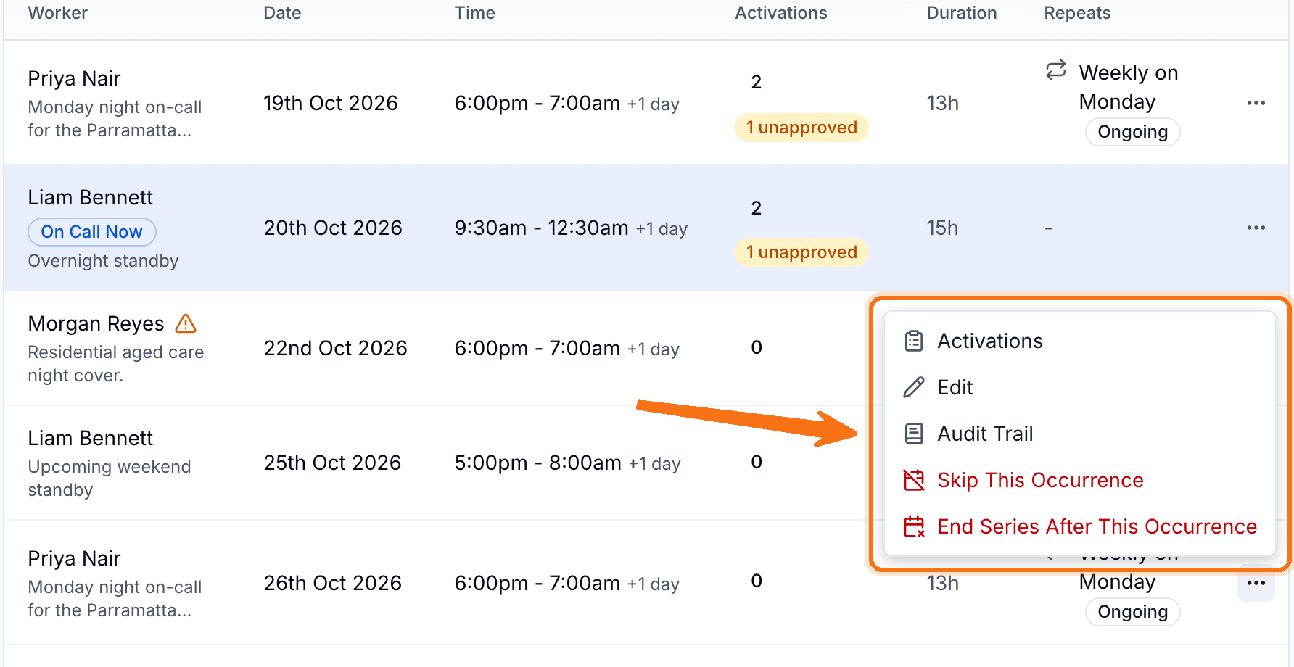Click the date 25th Oct 2026
Image resolution: width=1294 pixels, height=667 pixels.
[x=332, y=463]
